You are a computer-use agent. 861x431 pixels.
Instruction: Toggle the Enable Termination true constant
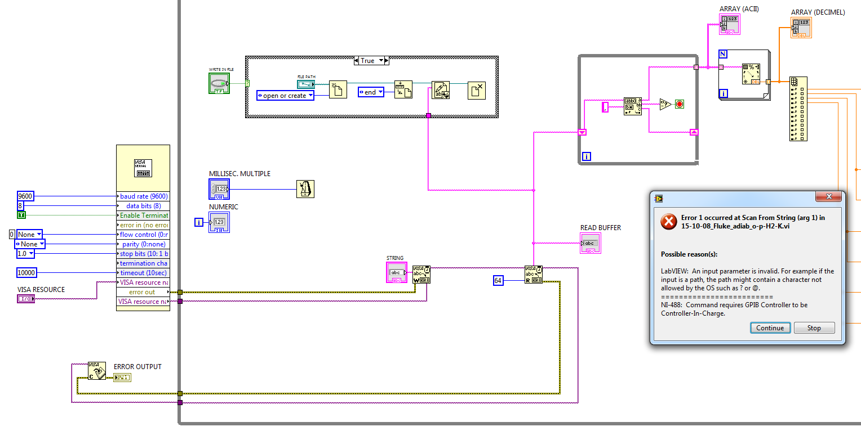click(21, 215)
